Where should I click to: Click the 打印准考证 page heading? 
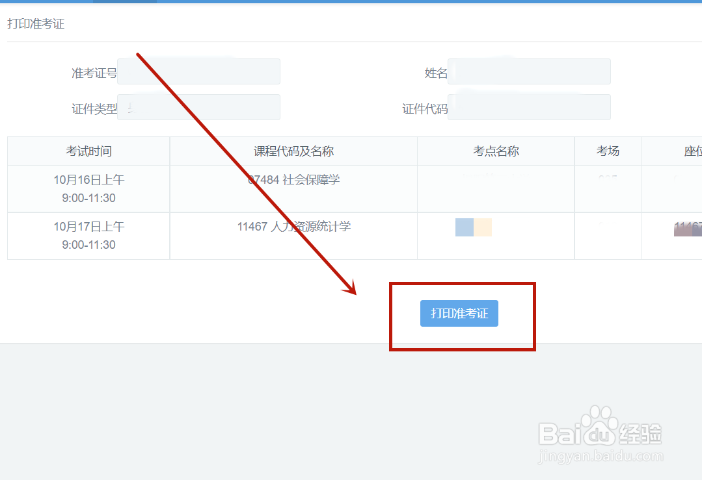coord(36,23)
